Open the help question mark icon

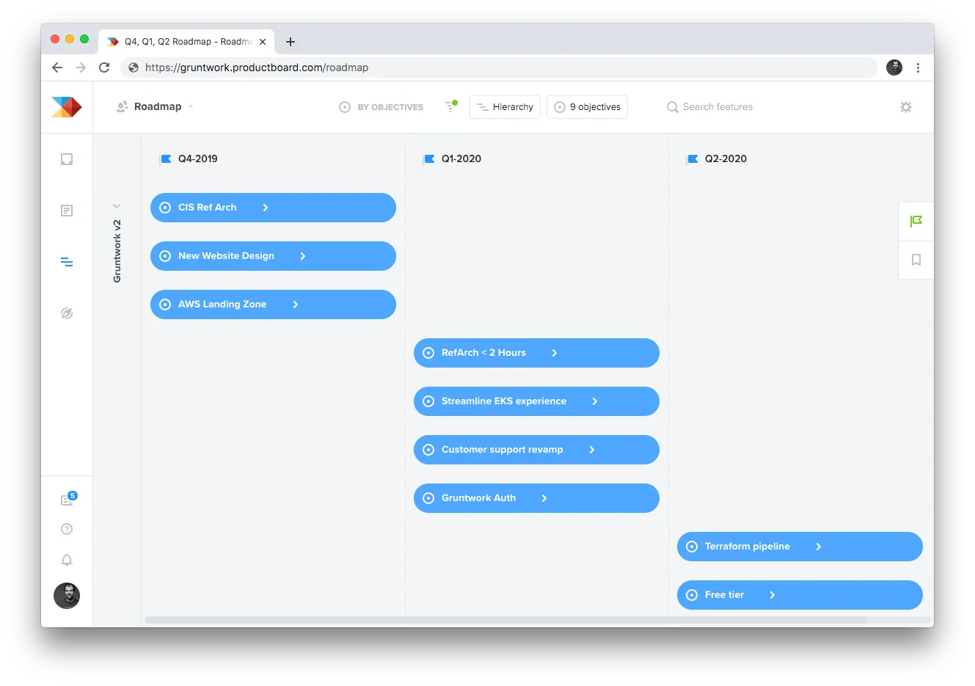(67, 529)
